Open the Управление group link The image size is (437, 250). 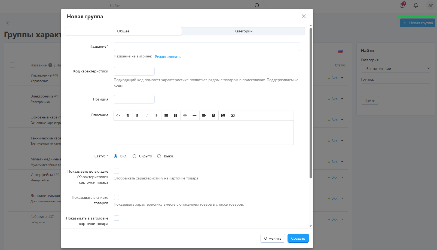(41, 75)
